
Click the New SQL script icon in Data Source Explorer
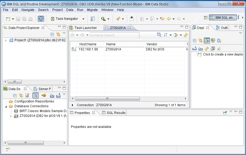[x=27, y=95]
